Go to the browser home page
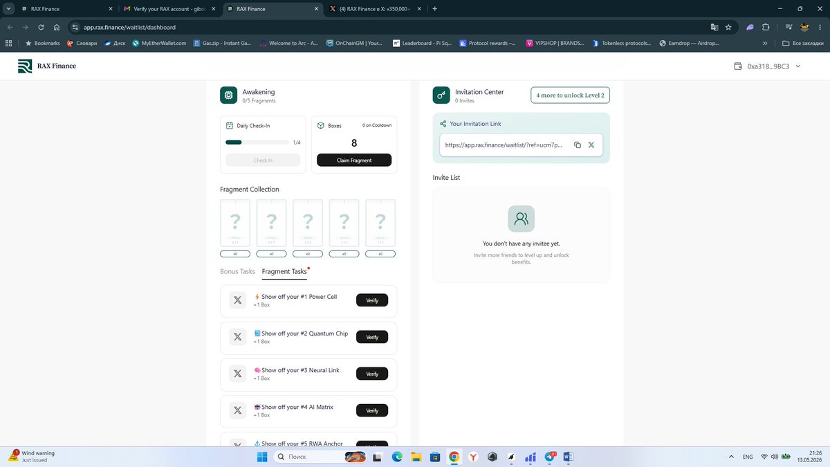The image size is (830, 467). tap(57, 27)
